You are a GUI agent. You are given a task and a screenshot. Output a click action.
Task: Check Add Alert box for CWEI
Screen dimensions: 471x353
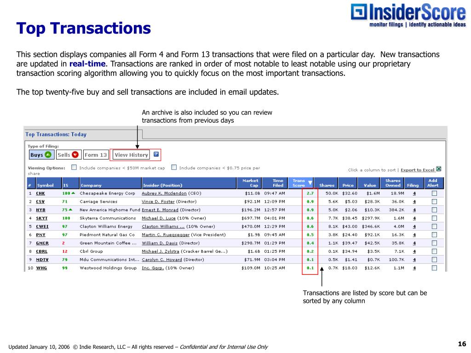click(434, 227)
